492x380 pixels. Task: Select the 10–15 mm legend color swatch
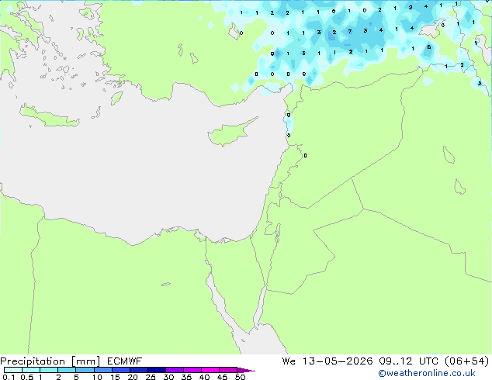[x=103, y=370]
